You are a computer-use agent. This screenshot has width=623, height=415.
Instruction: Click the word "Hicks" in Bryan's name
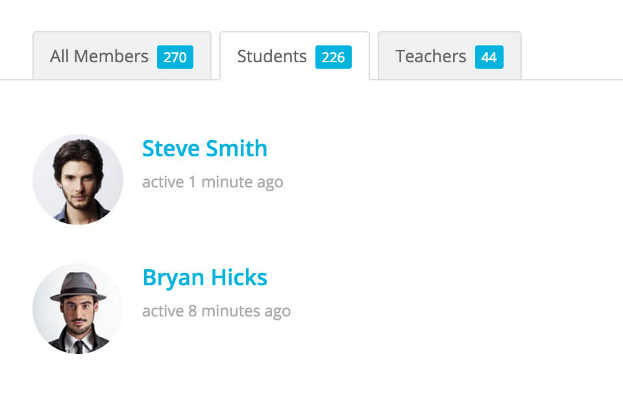(x=239, y=277)
